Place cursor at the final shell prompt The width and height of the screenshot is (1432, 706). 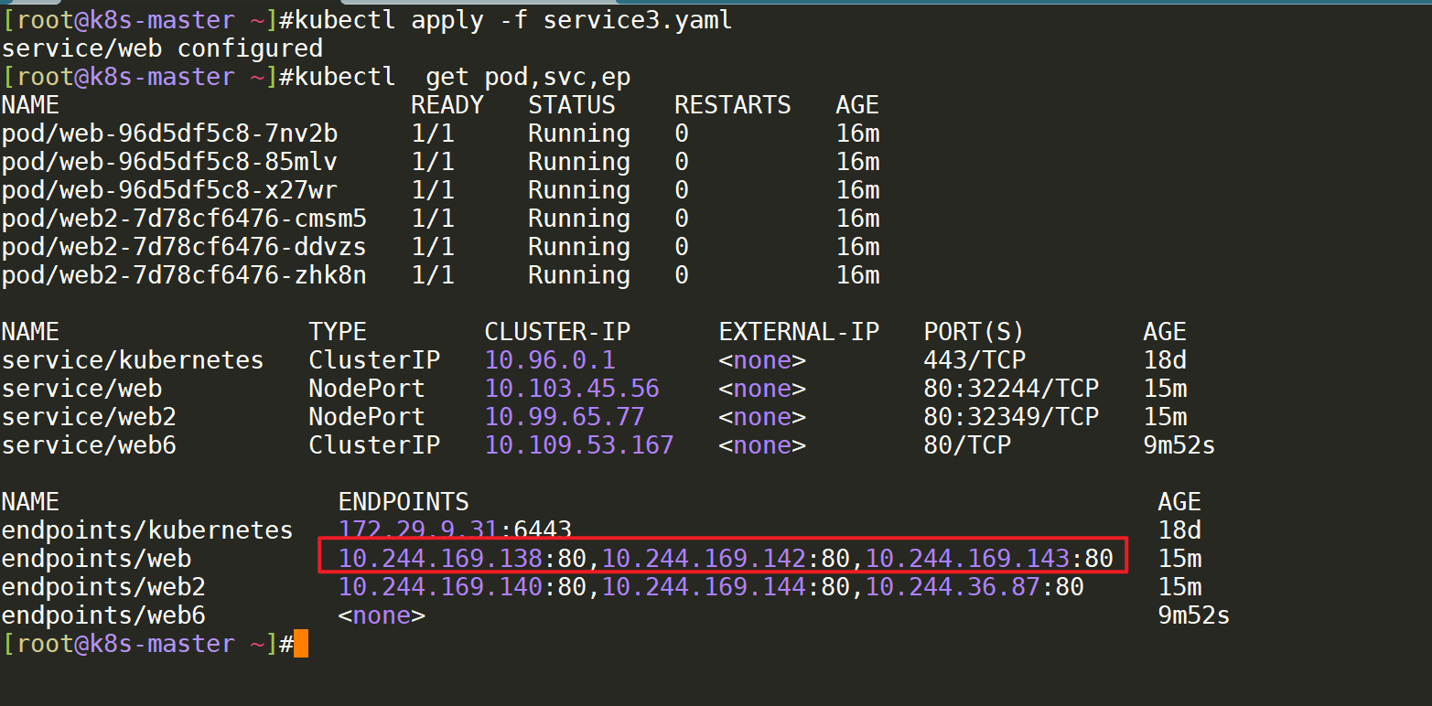(301, 644)
